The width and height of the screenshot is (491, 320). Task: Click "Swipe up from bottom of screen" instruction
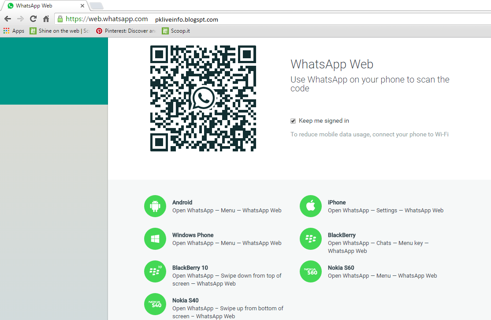coord(228,312)
